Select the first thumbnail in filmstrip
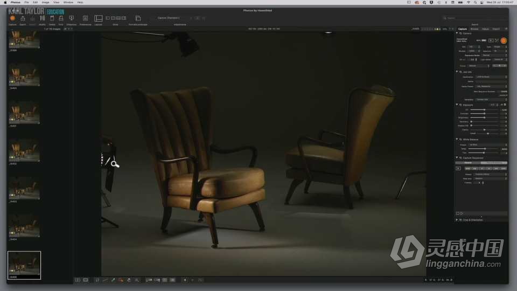 pos(24,39)
